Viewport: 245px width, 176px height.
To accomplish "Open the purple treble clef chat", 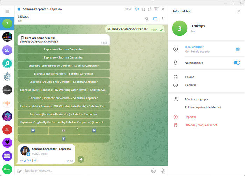I will (x=7, y=116).
